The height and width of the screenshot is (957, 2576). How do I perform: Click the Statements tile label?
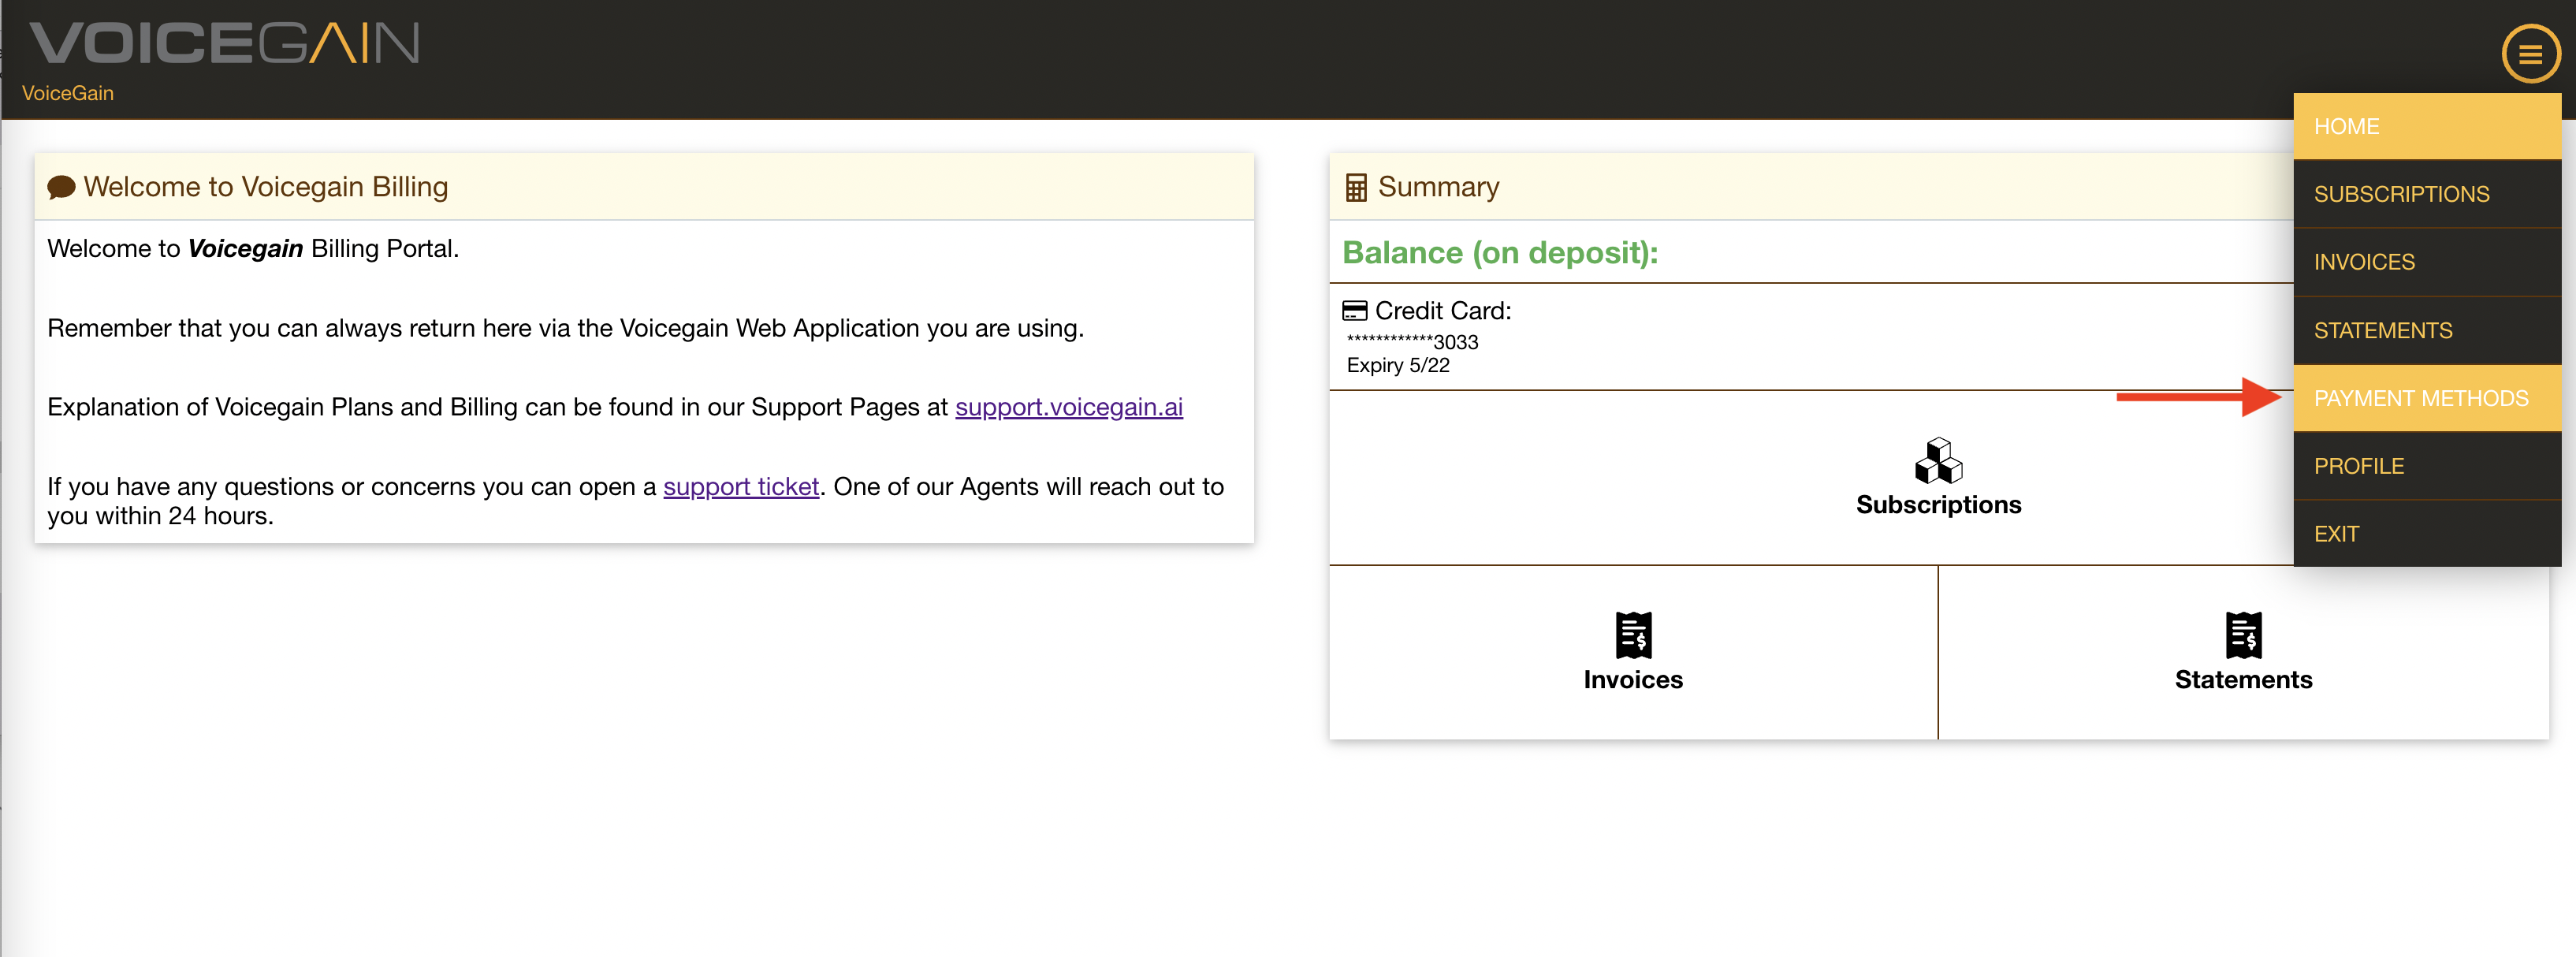pos(2243,680)
